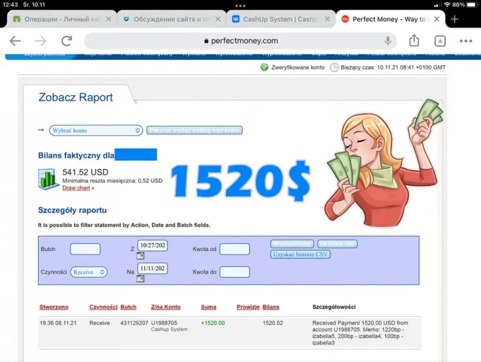Open calendar icon below Z date
This screenshot has height=362, width=481.
[140, 255]
